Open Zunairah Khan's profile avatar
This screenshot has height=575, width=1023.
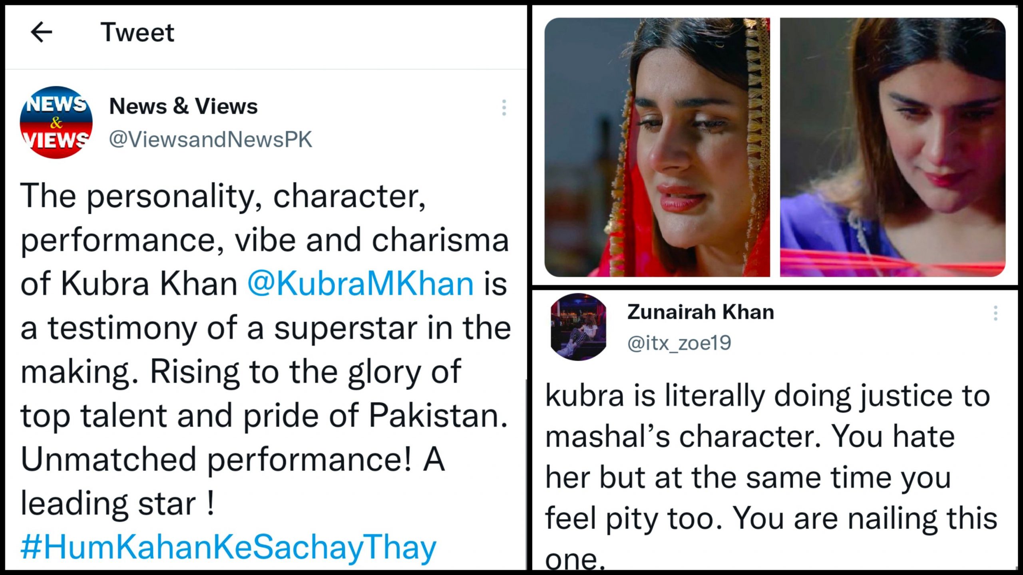578,327
